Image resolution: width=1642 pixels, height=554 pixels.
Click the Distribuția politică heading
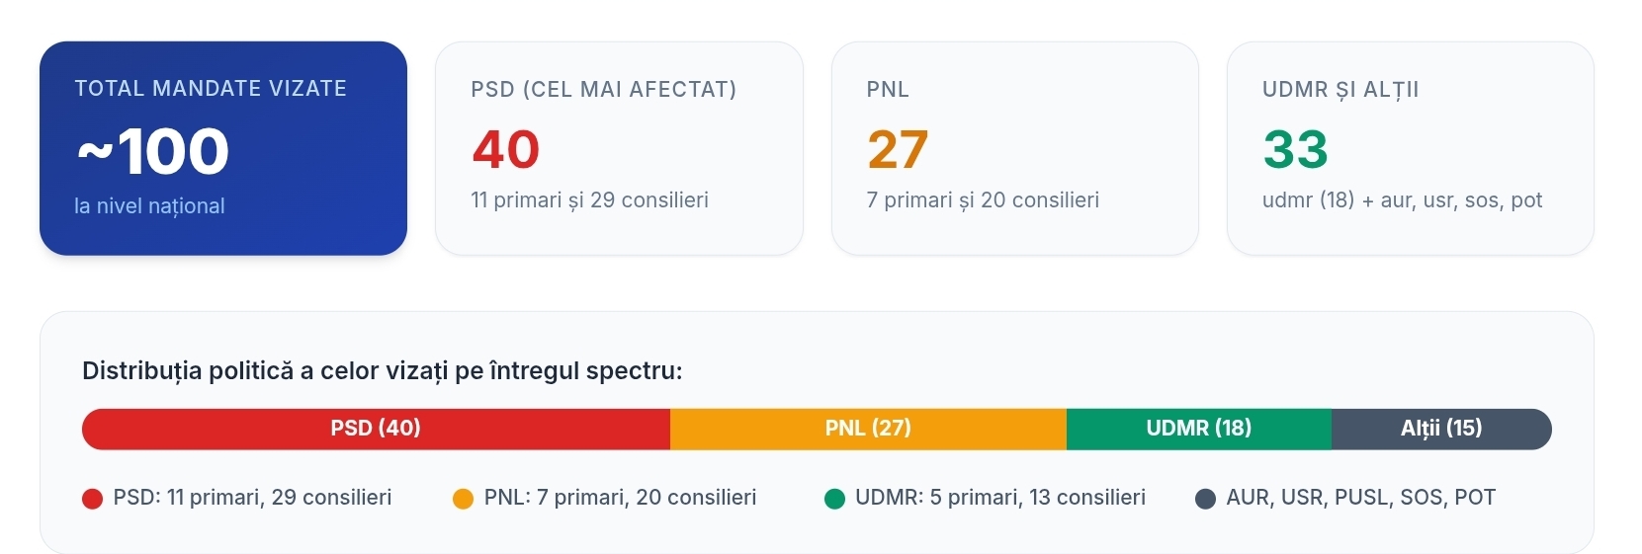(x=383, y=371)
